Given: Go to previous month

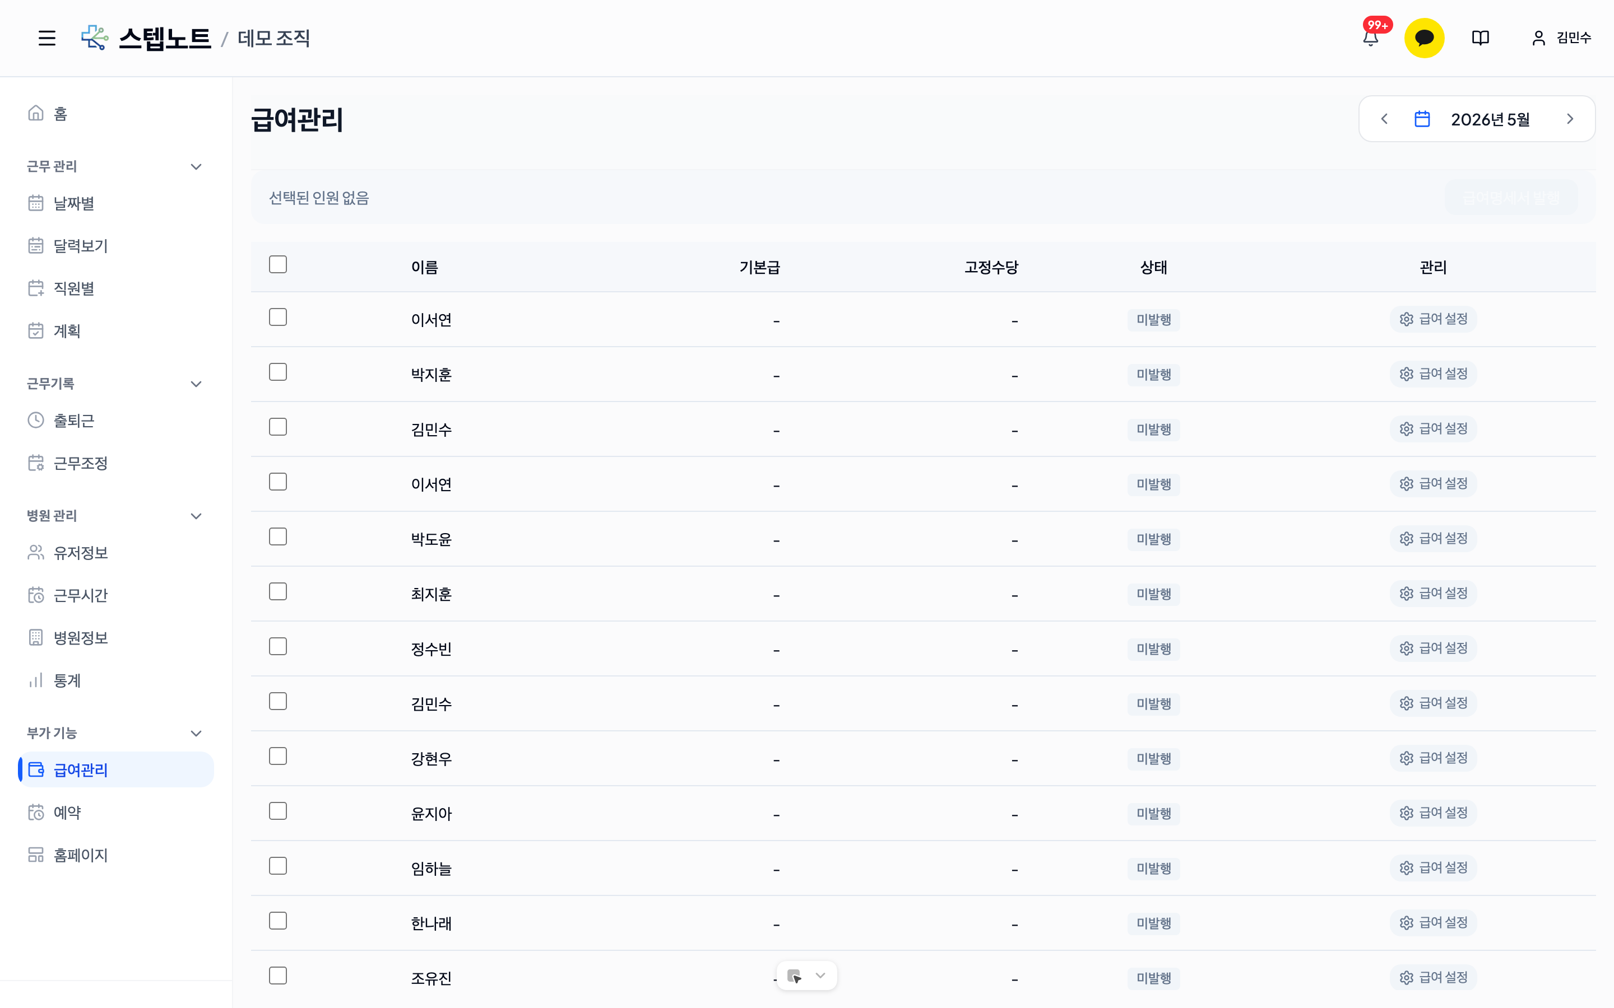Looking at the screenshot, I should (x=1384, y=119).
